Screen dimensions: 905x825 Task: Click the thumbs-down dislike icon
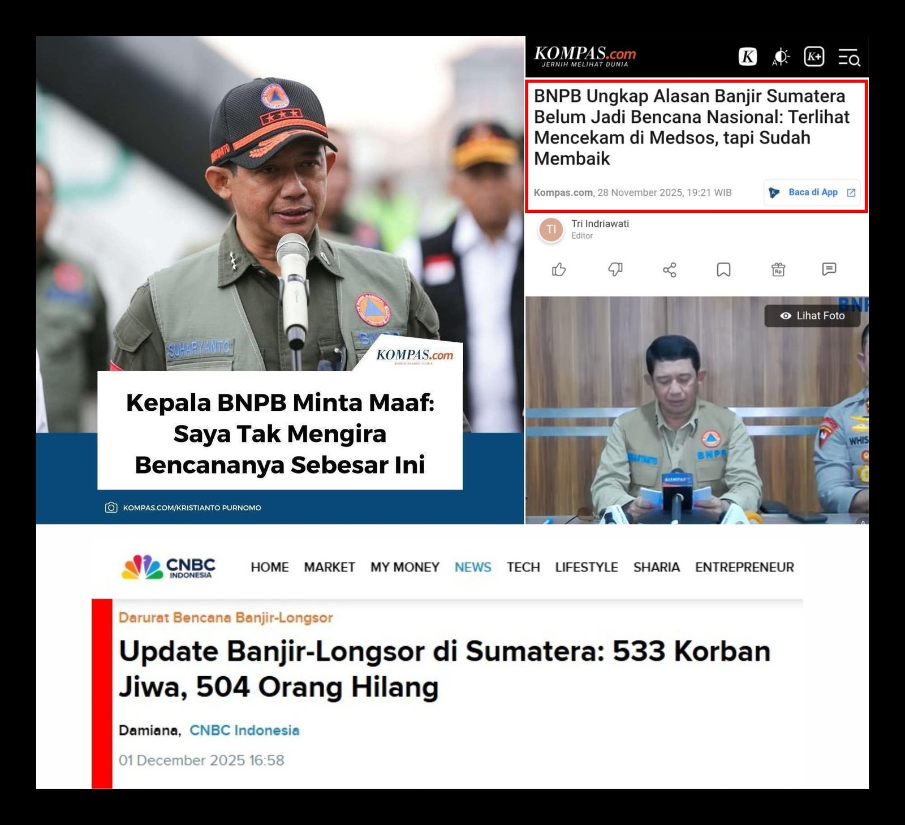tap(615, 270)
